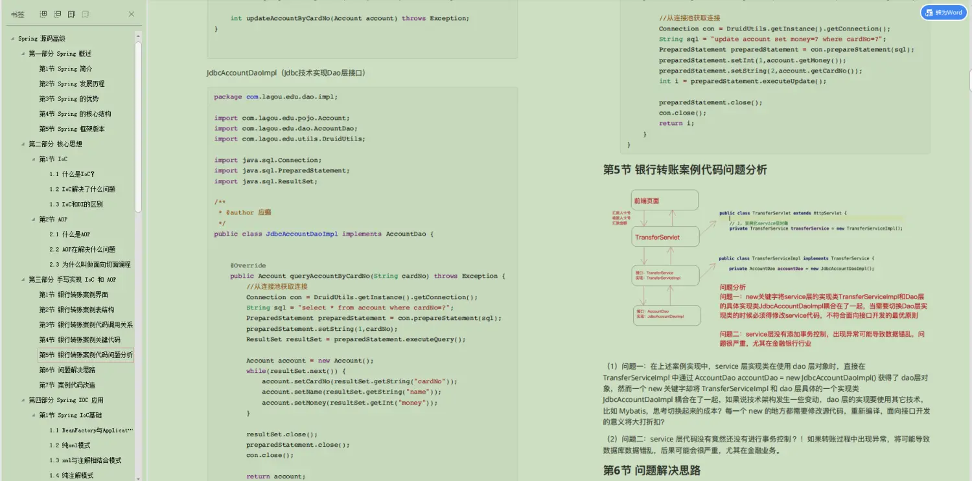Click heading 第6节 问题解决思路 in document

point(651,471)
